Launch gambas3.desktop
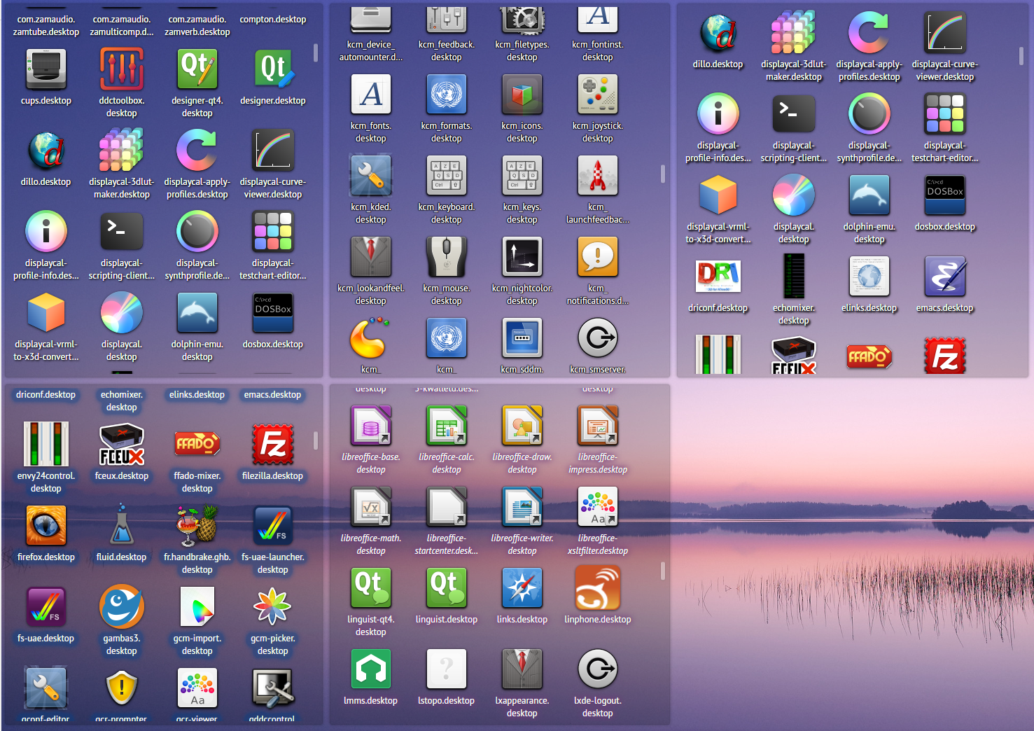The height and width of the screenshot is (731, 1034). tap(122, 607)
